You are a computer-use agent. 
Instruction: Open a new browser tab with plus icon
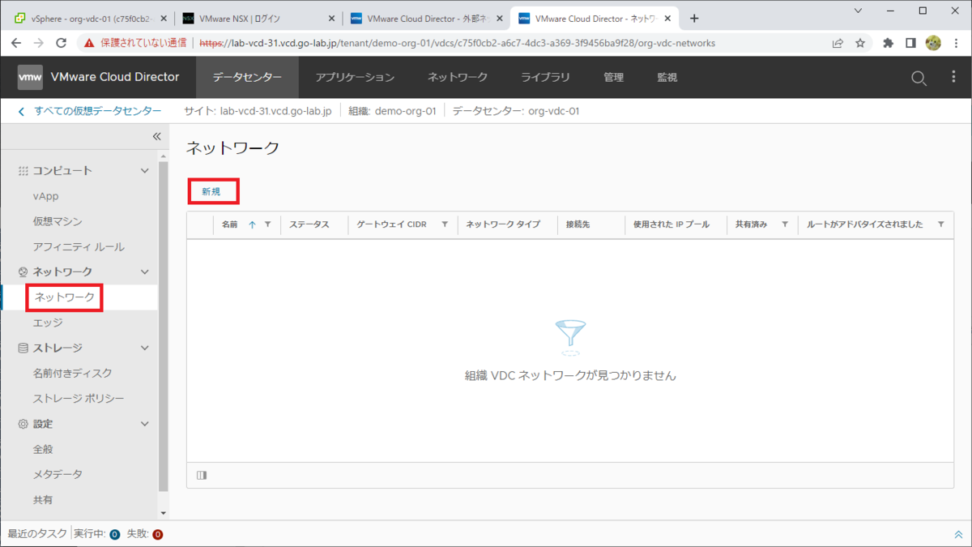click(694, 19)
